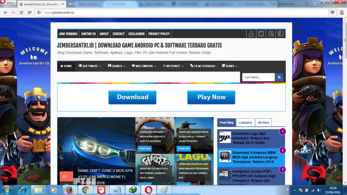Image resolution: width=347 pixels, height=195 pixels.
Task: Open Hunting Safari 3D Mod Apk thumbnail
Action: (x=194, y=135)
